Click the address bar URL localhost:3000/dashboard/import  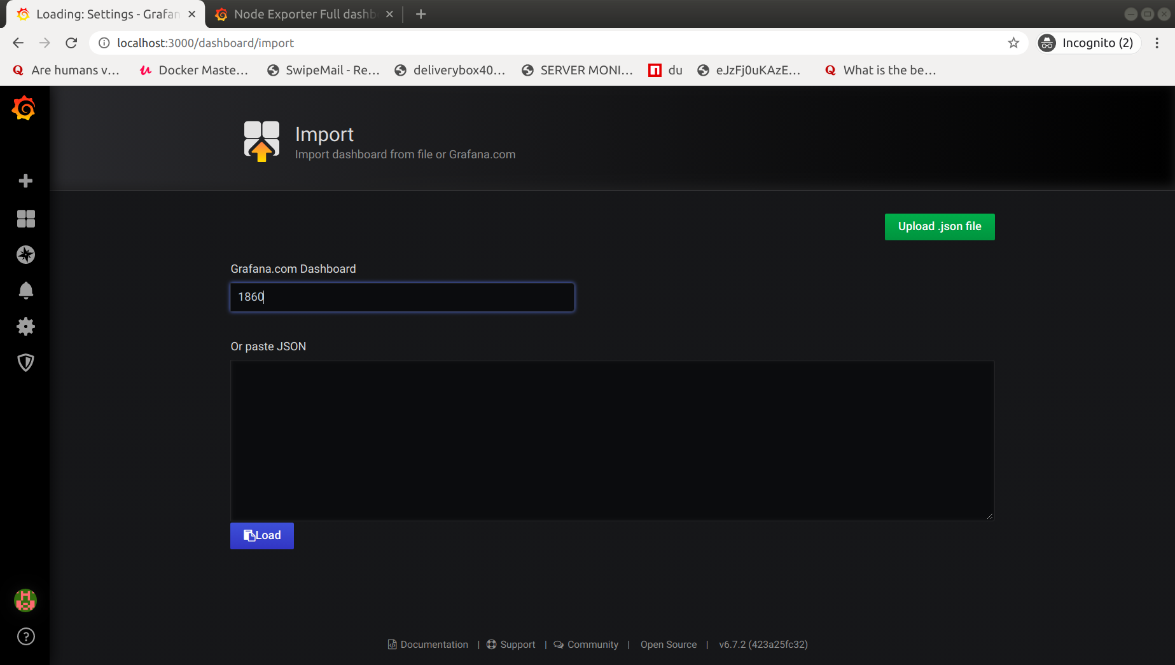click(205, 43)
